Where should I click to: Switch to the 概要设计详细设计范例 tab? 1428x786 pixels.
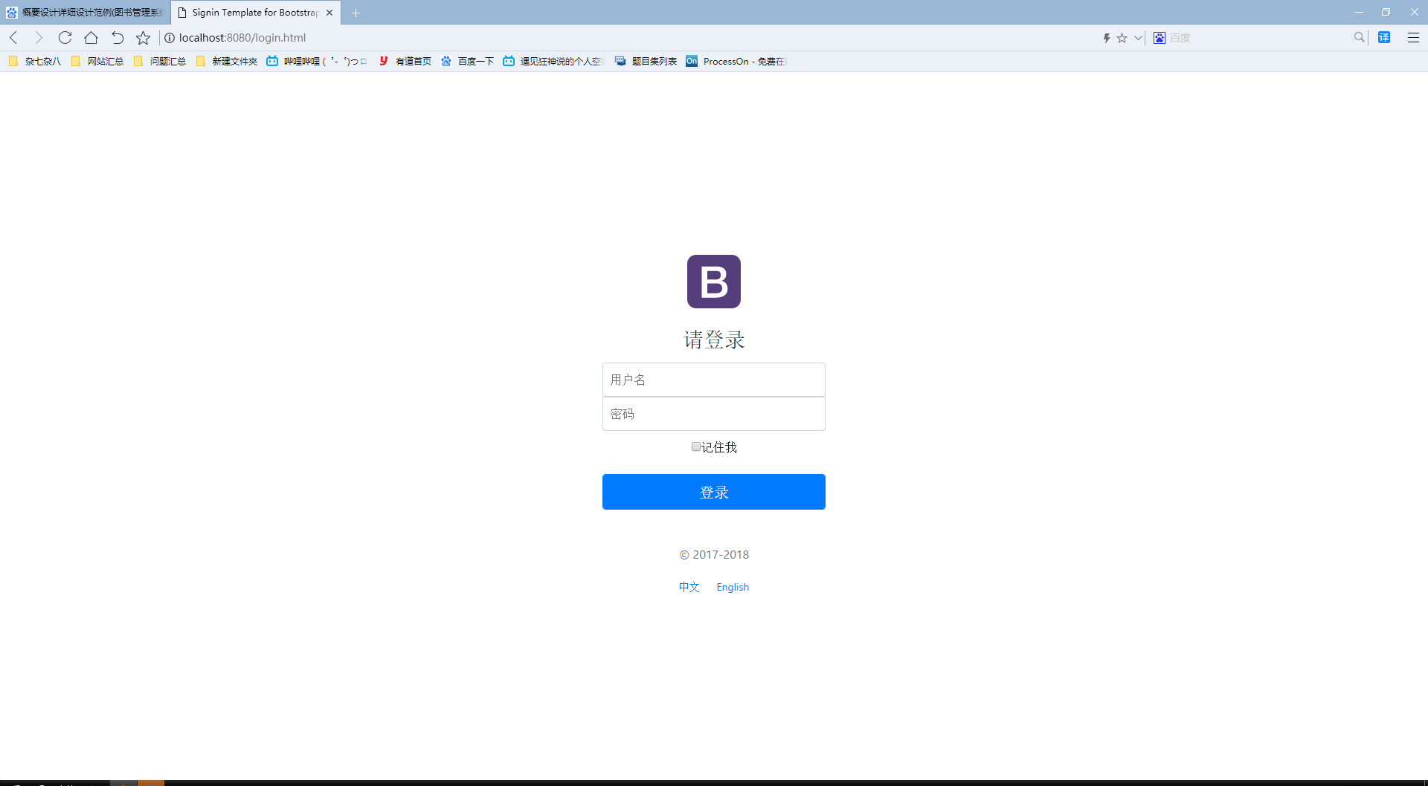click(x=86, y=13)
